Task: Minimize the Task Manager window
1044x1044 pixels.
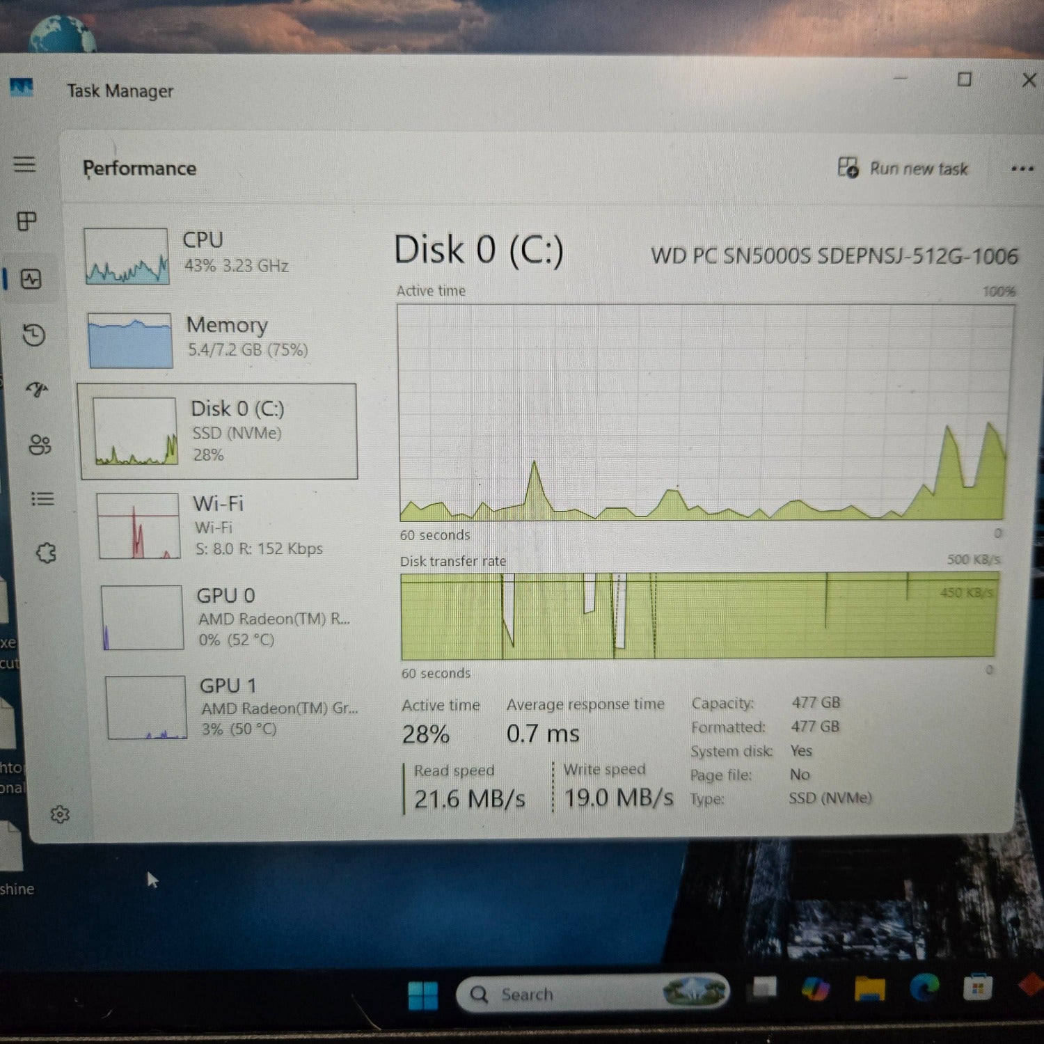Action: (x=901, y=79)
